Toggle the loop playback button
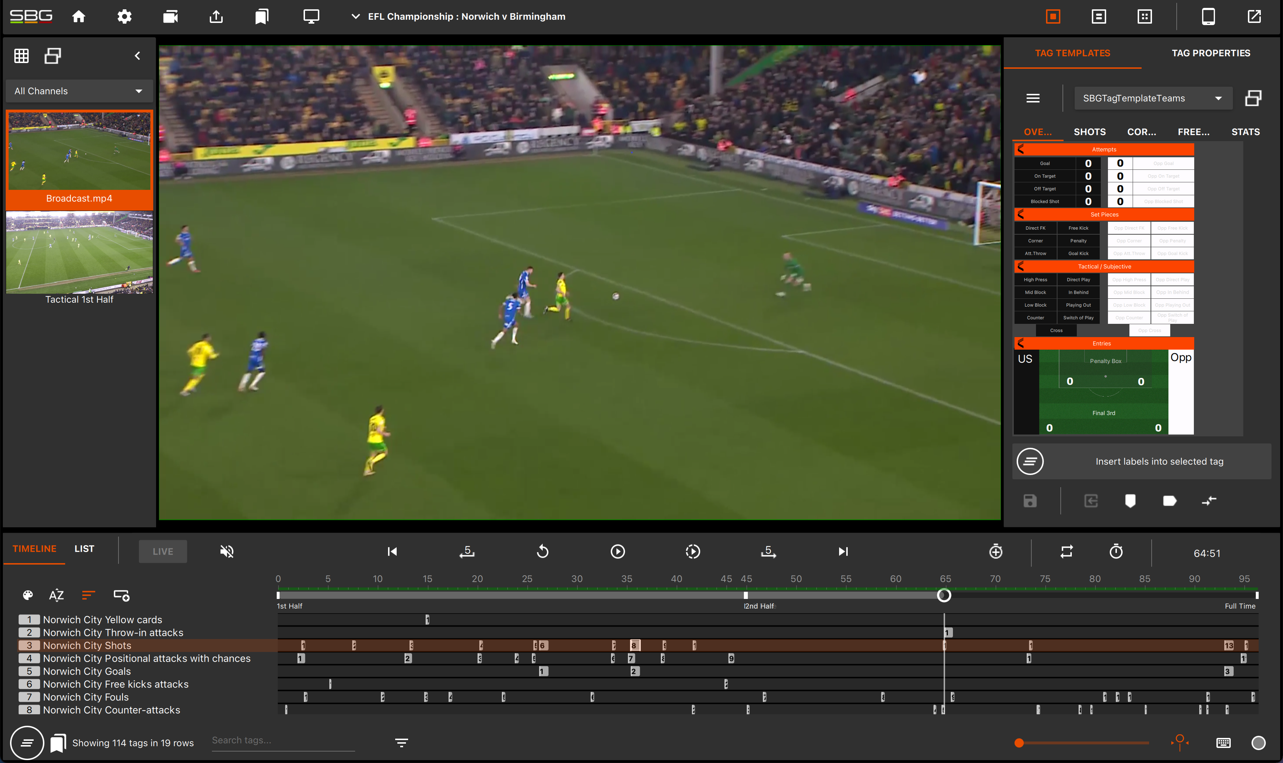This screenshot has height=763, width=1283. pyautogui.click(x=1067, y=552)
